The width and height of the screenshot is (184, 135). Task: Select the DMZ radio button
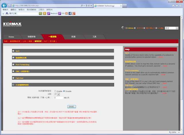point(14,71)
